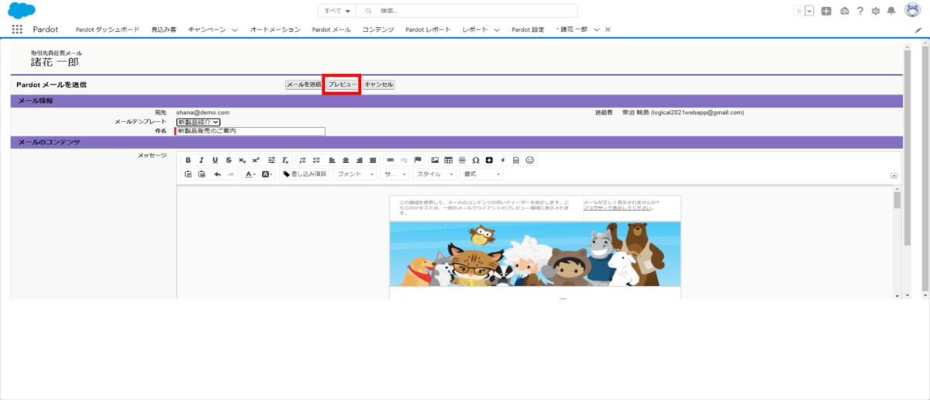The width and height of the screenshot is (930, 400).
Task: Insert a horizontal line
Action: point(462,160)
